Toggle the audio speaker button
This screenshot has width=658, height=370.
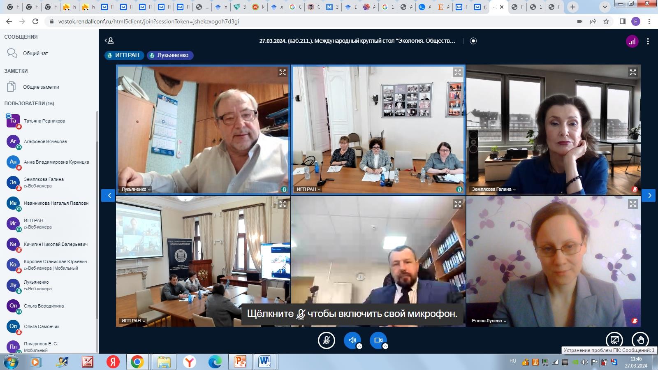tap(352, 340)
